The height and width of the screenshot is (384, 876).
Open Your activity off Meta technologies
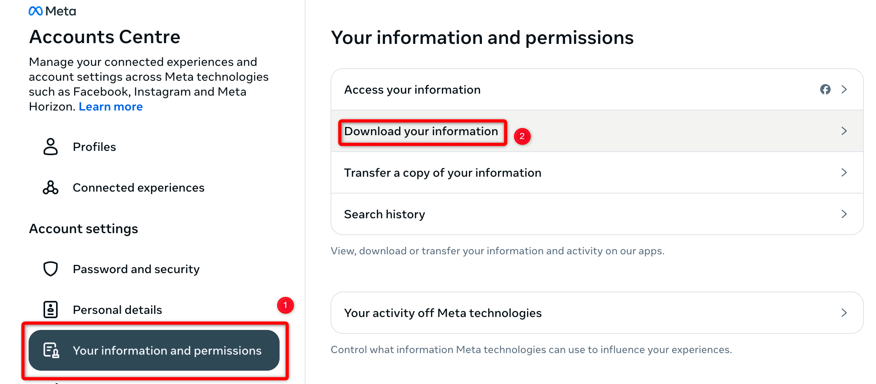443,313
